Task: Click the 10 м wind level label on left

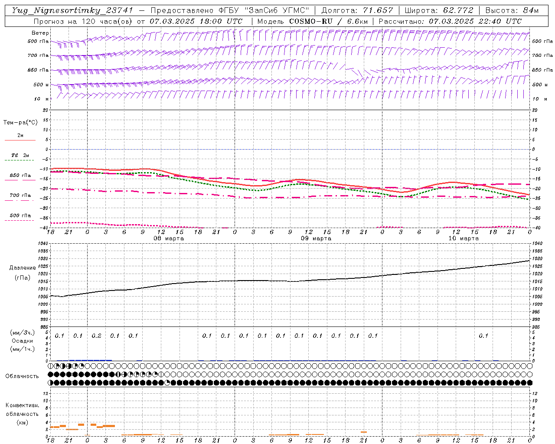Action: (x=42, y=99)
